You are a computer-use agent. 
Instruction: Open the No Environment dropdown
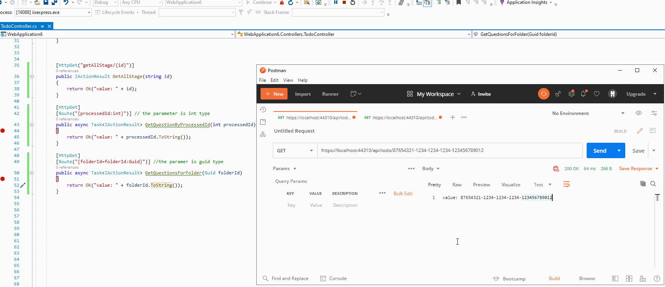[x=589, y=113]
